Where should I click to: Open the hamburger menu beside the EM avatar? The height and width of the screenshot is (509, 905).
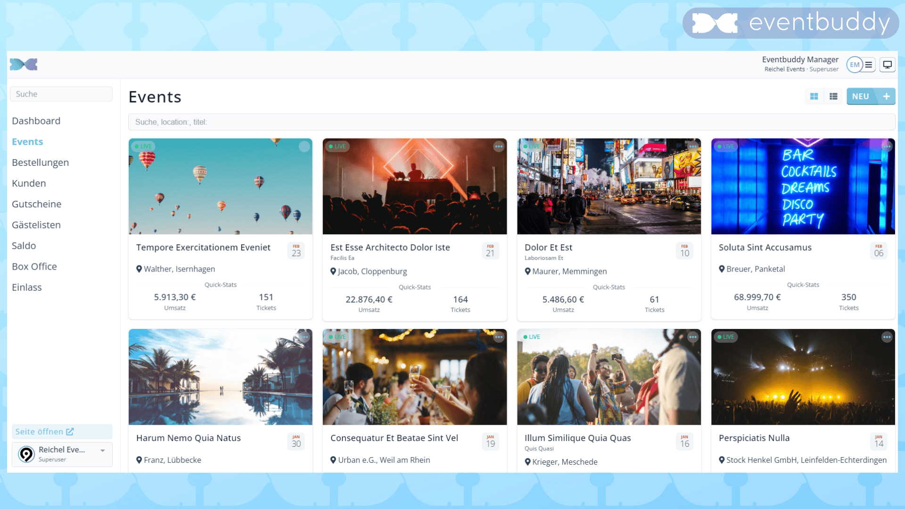tap(869, 65)
